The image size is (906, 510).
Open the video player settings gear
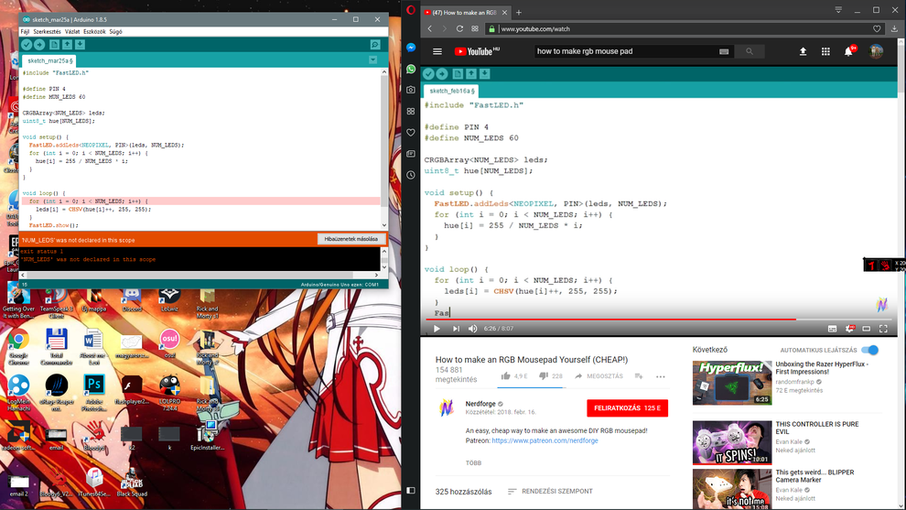point(849,329)
